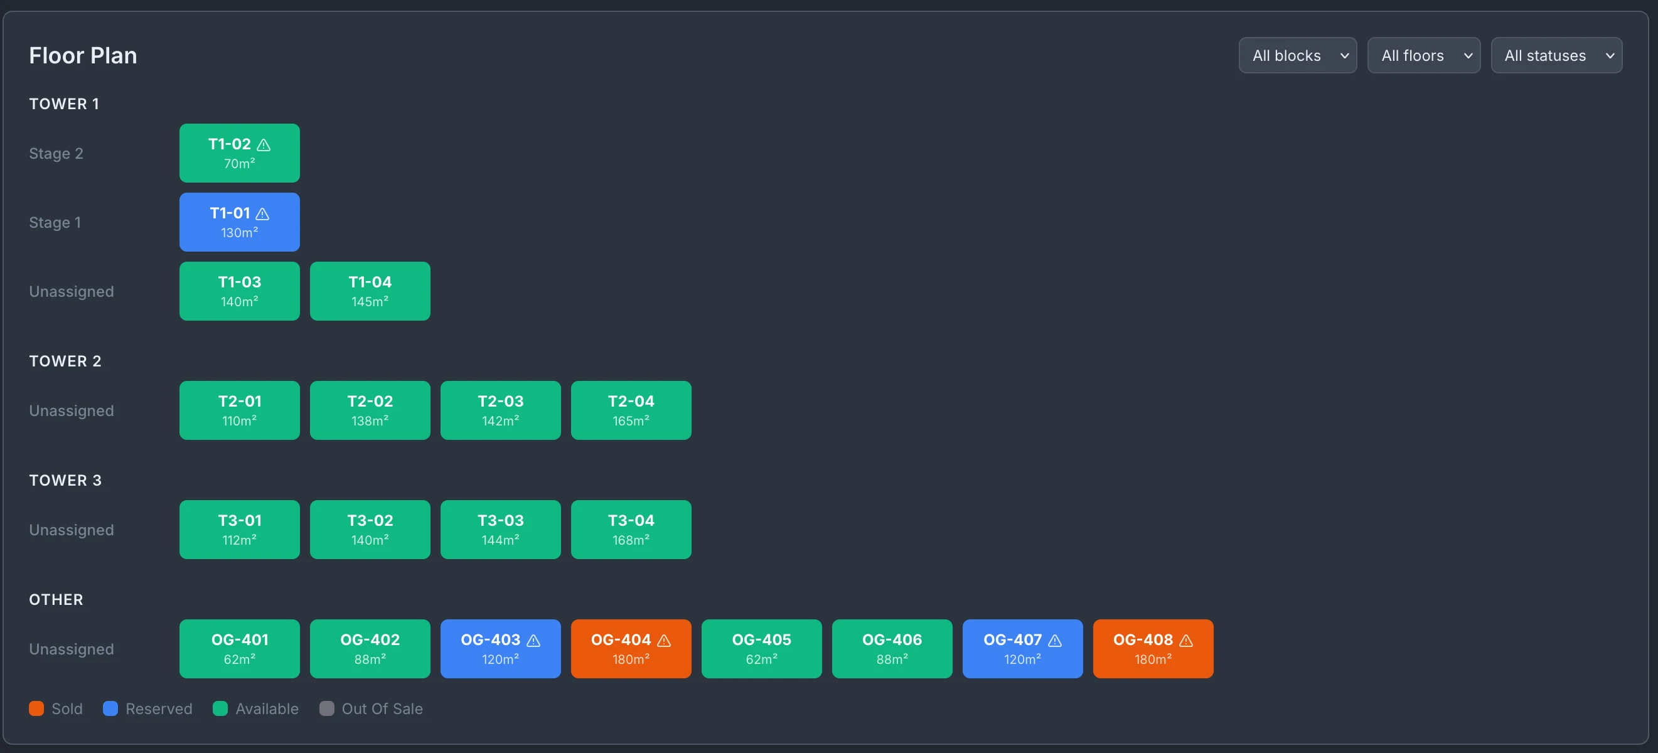
Task: Click the Stage 1 floor label
Action: tap(55, 222)
